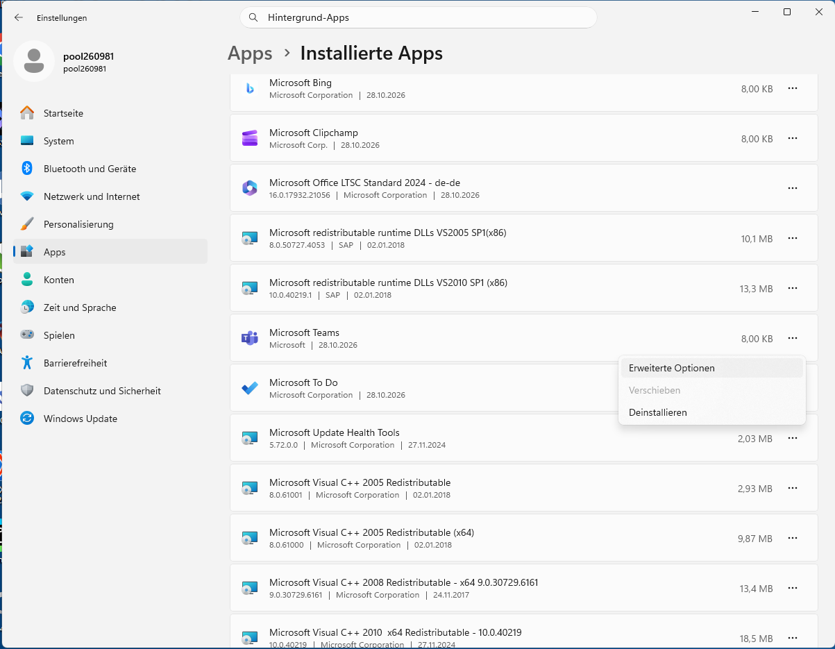Screen dimensions: 835x649
Task: Click the Installierte Apps heading
Action: (371, 53)
